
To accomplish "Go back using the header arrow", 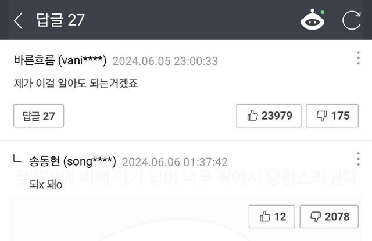I will (x=18, y=21).
